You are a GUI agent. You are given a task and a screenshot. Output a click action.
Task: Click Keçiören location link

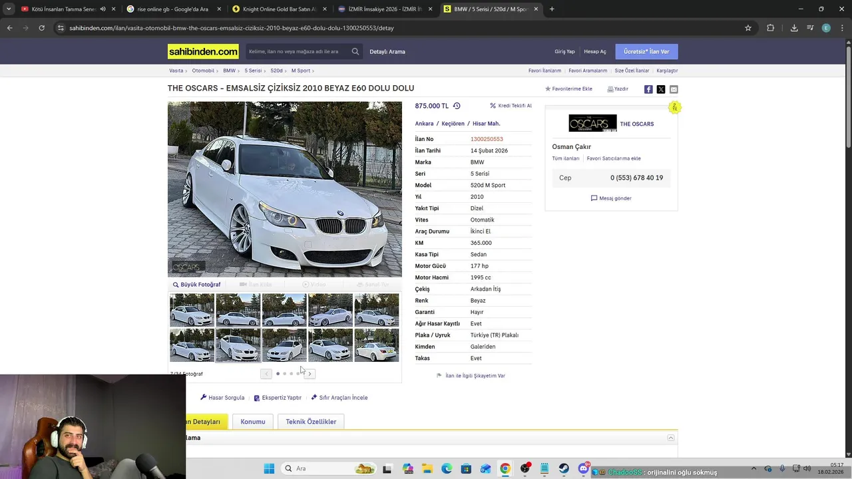pos(453,124)
